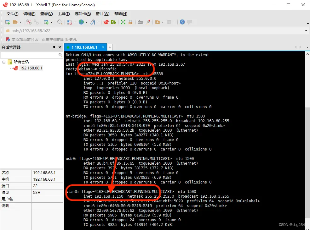Click the padlock Lock Screen icon
Screen dimensions: 310x230
tap(130, 22)
